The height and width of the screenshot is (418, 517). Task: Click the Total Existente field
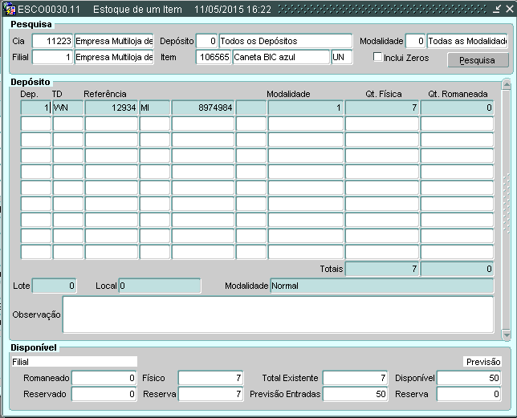pyautogui.click(x=356, y=378)
